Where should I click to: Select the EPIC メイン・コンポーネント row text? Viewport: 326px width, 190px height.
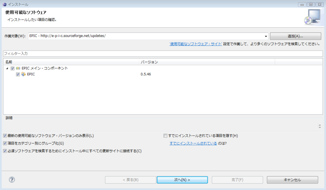[x=45, y=68]
